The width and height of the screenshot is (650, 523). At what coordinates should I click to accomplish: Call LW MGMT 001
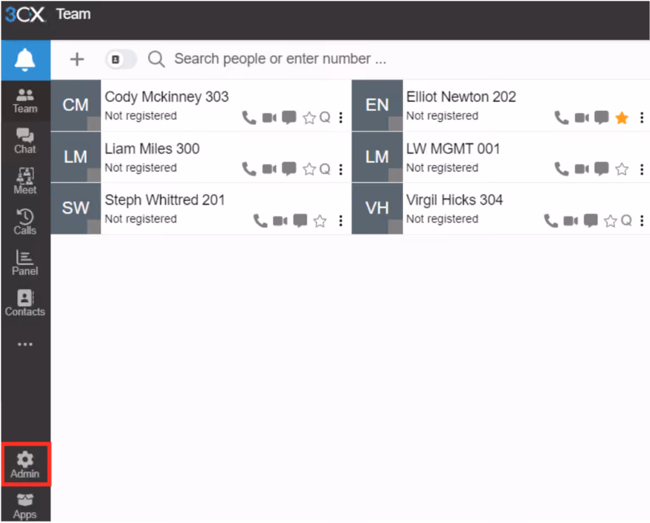(562, 169)
